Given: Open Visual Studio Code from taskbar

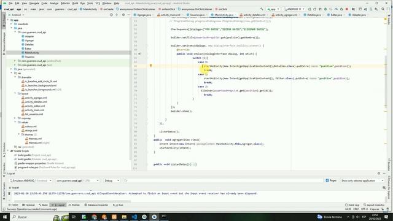Looking at the screenshot, I should [x=134, y=217].
